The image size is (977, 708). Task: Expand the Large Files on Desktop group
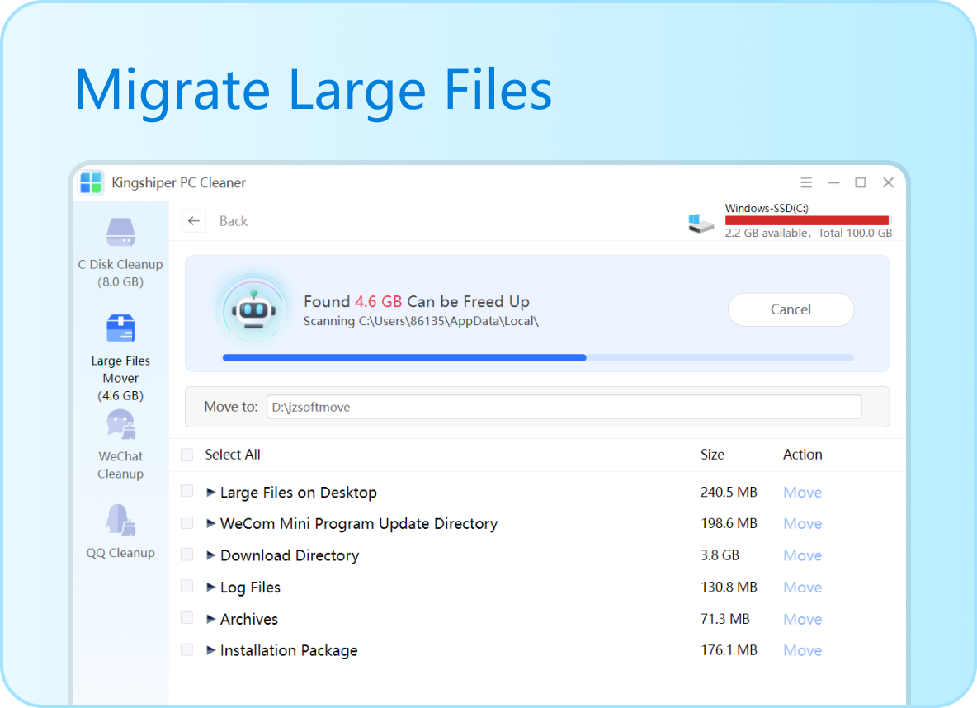coord(210,492)
